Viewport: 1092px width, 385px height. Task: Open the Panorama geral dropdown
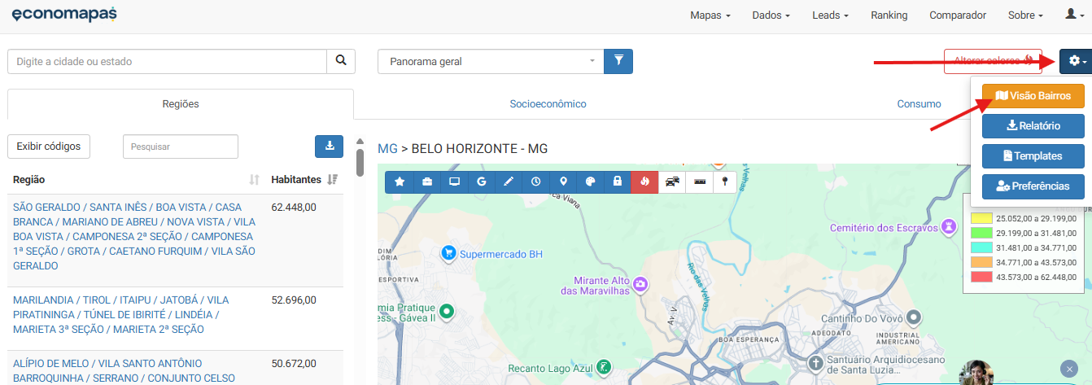[491, 61]
